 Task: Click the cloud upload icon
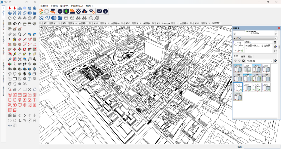(85, 11)
